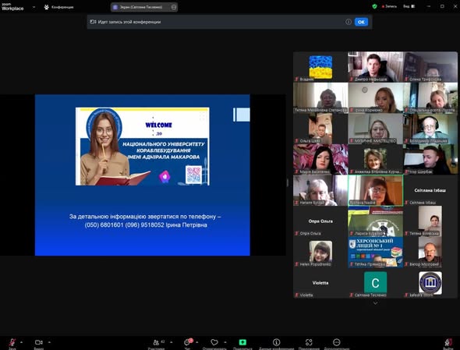Click the green Share screen button

242,342
